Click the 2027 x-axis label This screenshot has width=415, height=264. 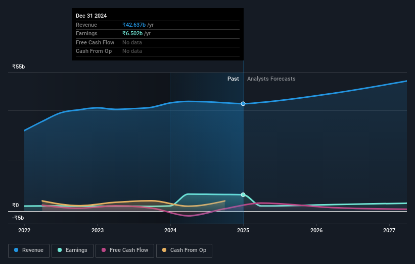[389, 231]
